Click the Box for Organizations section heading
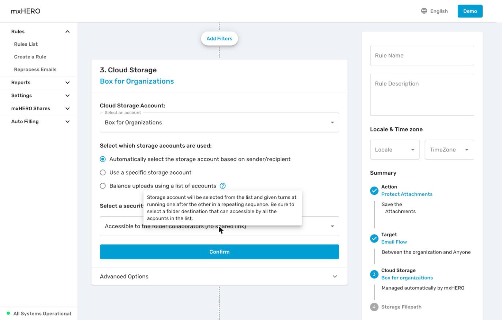 137,81
